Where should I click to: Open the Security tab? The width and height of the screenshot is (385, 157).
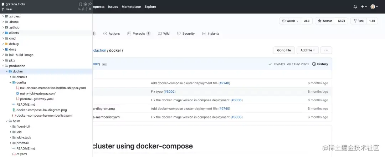pyautogui.click(x=185, y=34)
